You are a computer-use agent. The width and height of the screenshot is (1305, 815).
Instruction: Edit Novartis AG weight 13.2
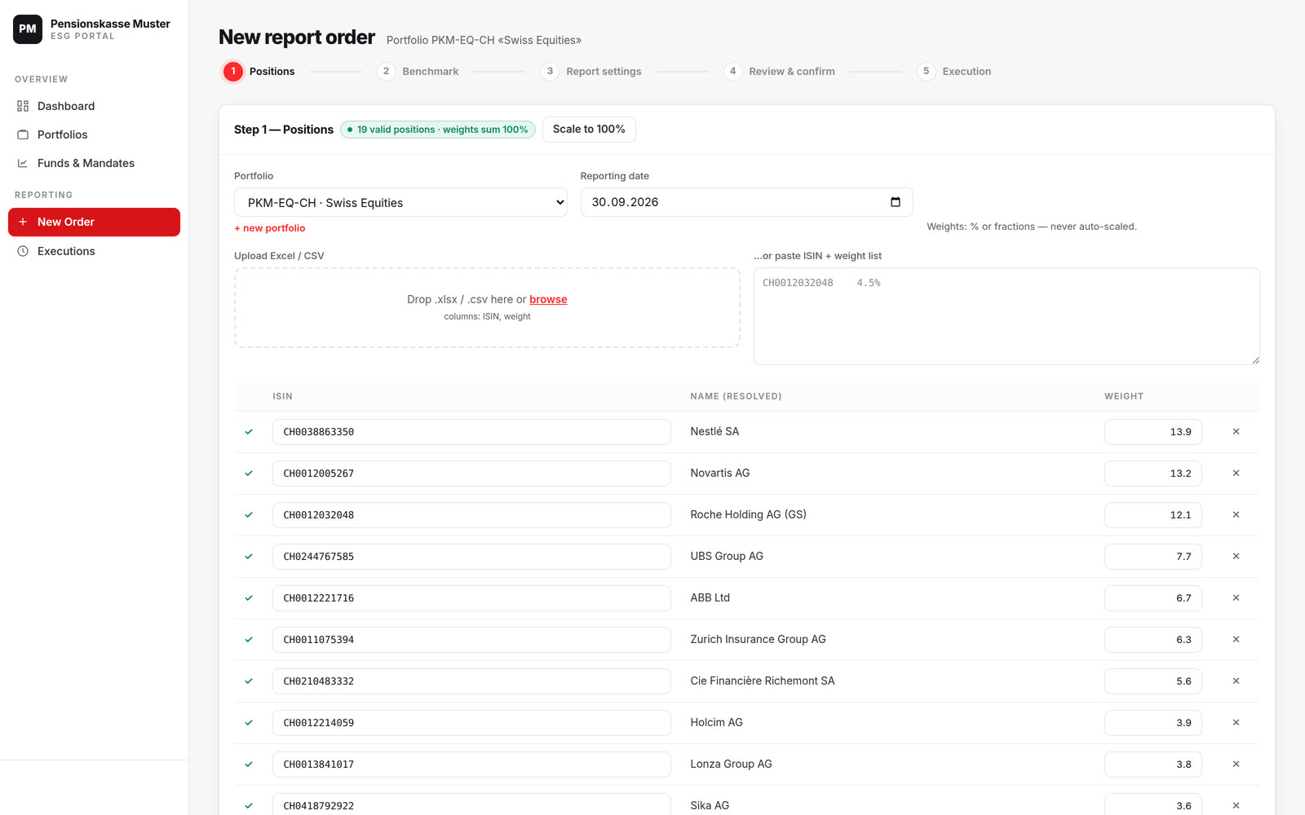tap(1152, 474)
